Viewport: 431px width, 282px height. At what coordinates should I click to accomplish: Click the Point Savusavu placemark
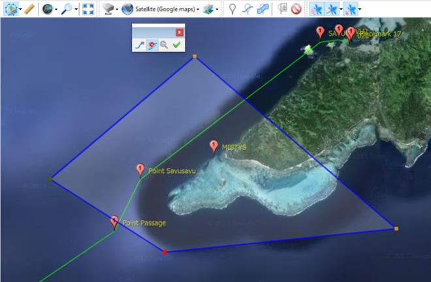[140, 170]
